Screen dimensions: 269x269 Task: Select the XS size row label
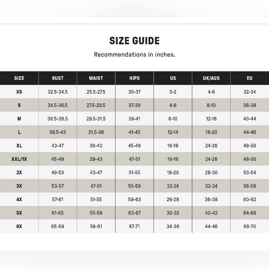tap(19, 92)
